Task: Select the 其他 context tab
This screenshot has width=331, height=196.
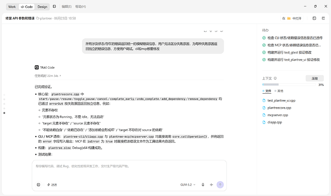Action: [279, 91]
